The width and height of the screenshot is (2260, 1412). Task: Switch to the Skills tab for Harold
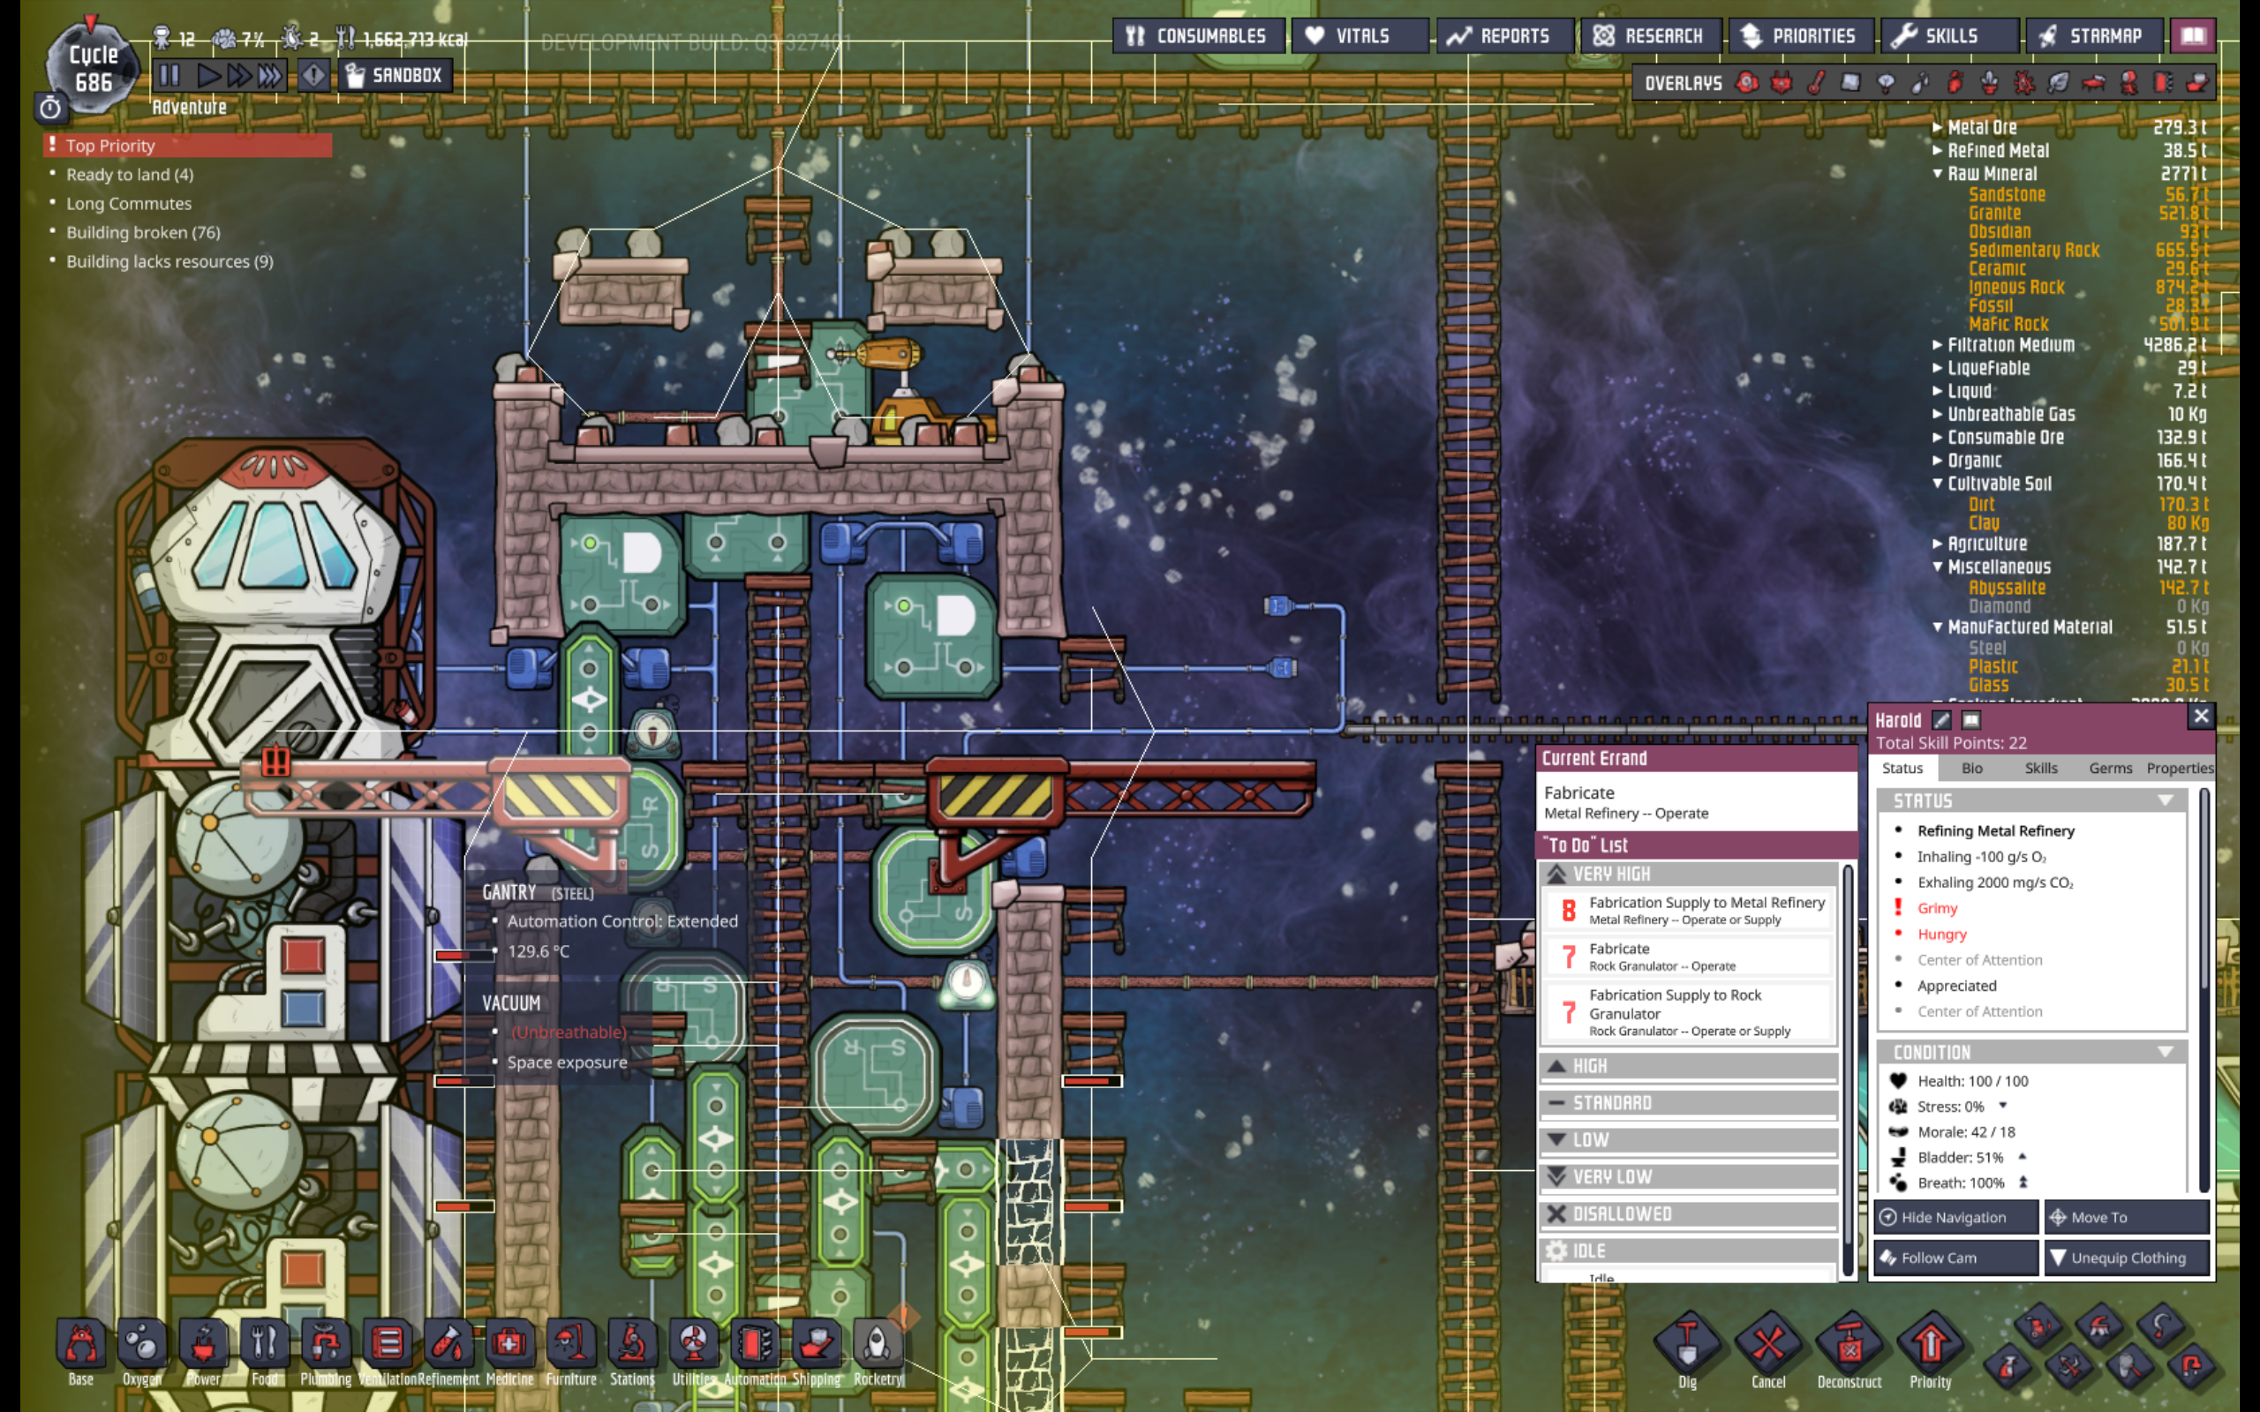2040,768
